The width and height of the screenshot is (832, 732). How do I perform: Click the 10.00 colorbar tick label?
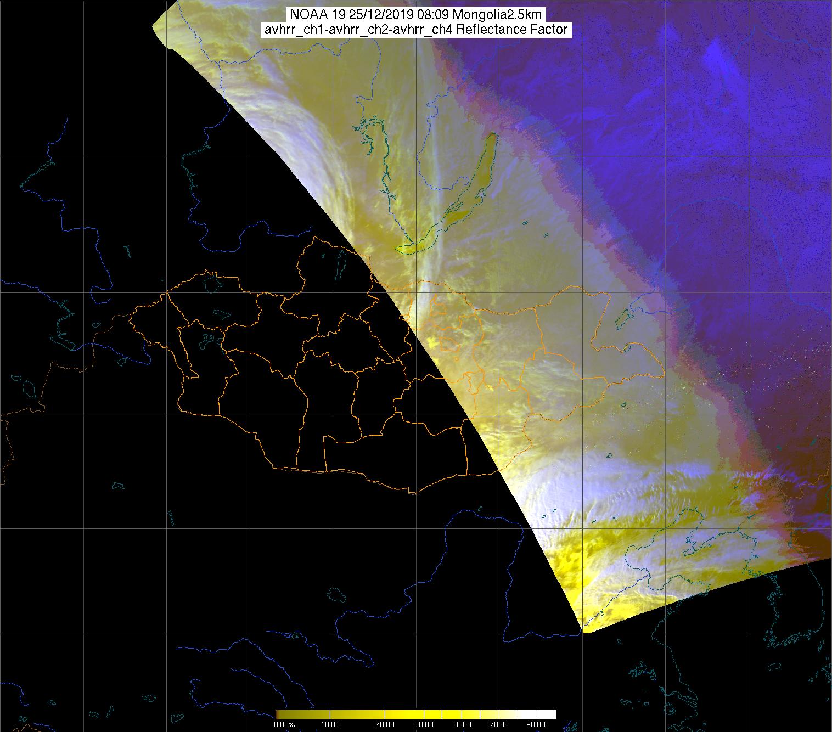click(x=330, y=724)
